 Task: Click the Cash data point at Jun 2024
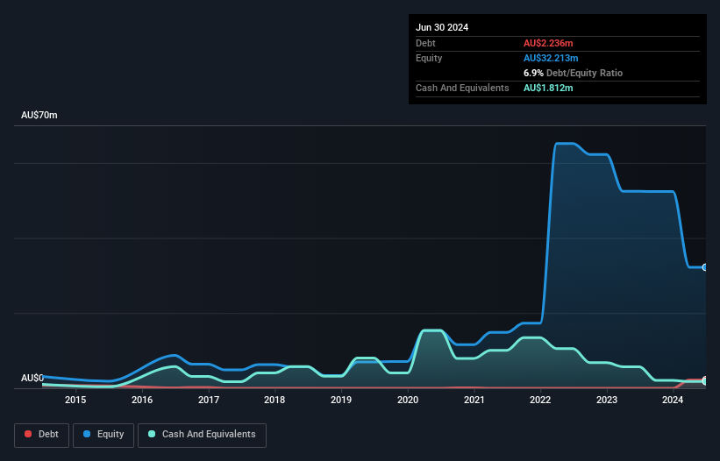click(x=705, y=381)
